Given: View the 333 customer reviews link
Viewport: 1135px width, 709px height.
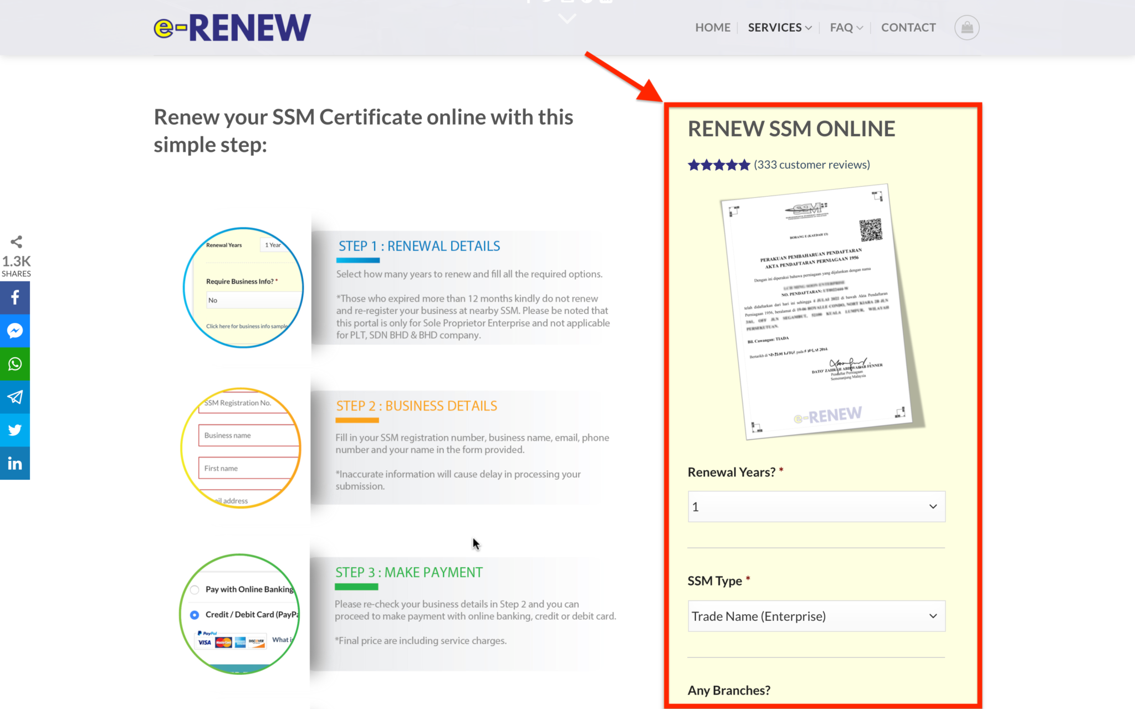Looking at the screenshot, I should [811, 165].
